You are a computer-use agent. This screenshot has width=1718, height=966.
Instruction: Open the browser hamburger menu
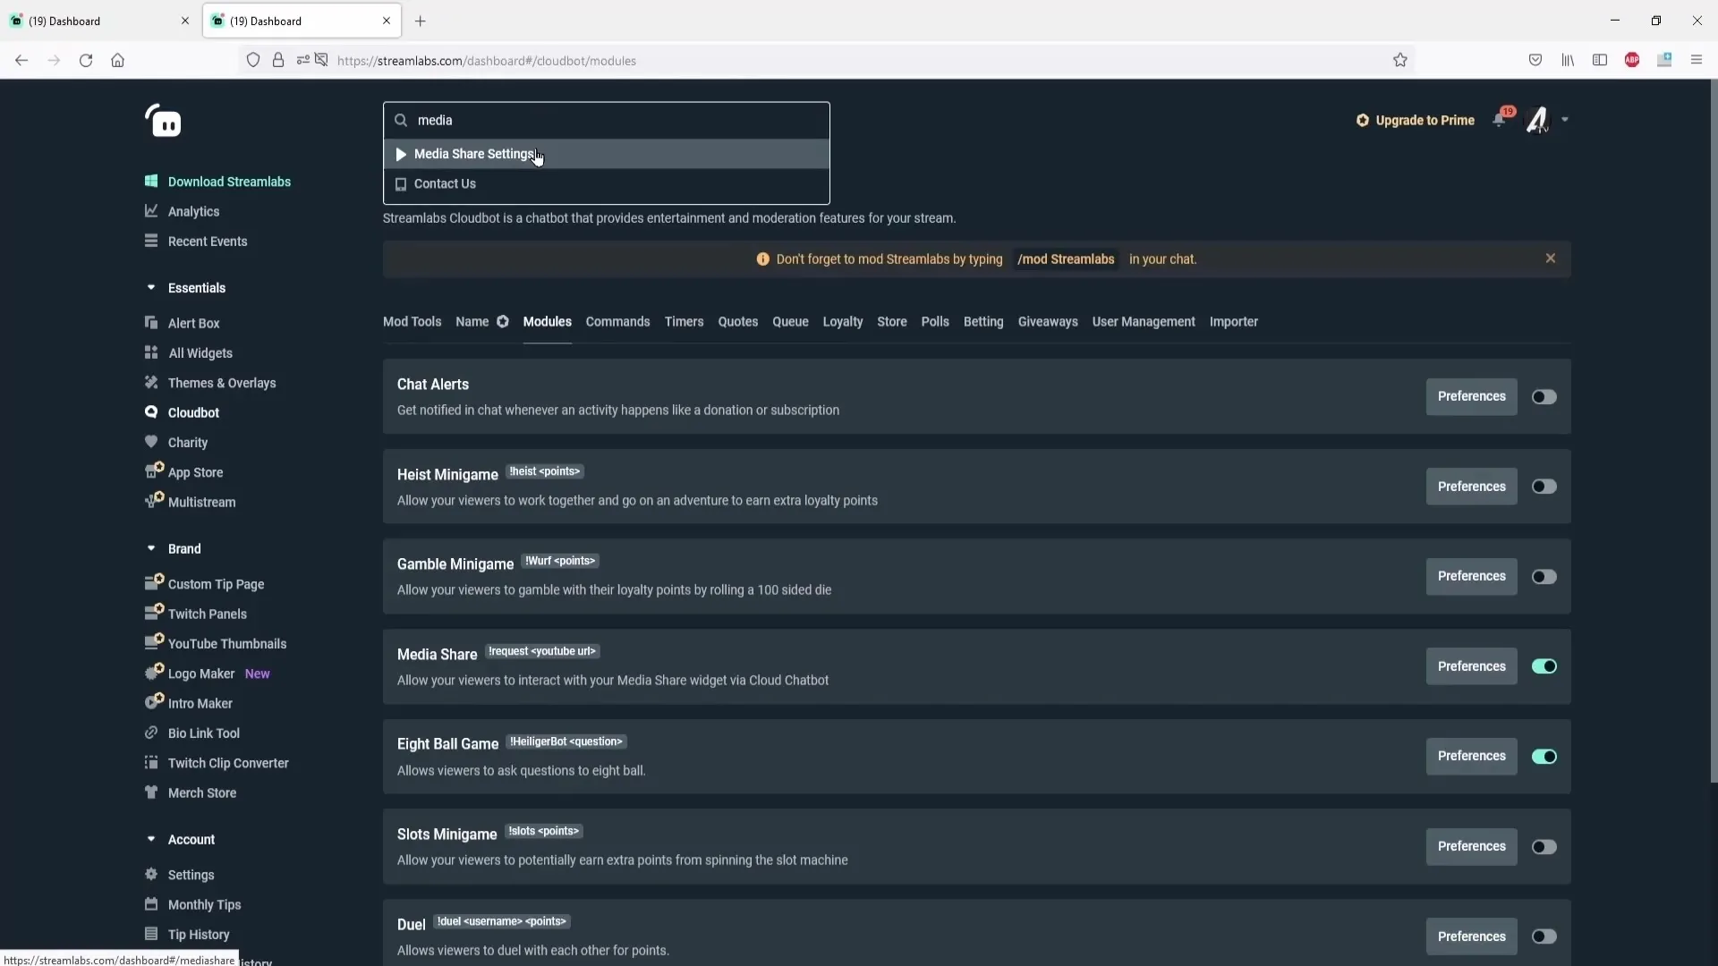[1697, 60]
